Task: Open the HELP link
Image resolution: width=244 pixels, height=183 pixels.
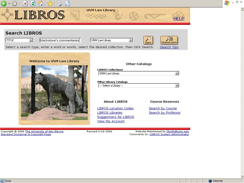Action: (179, 19)
